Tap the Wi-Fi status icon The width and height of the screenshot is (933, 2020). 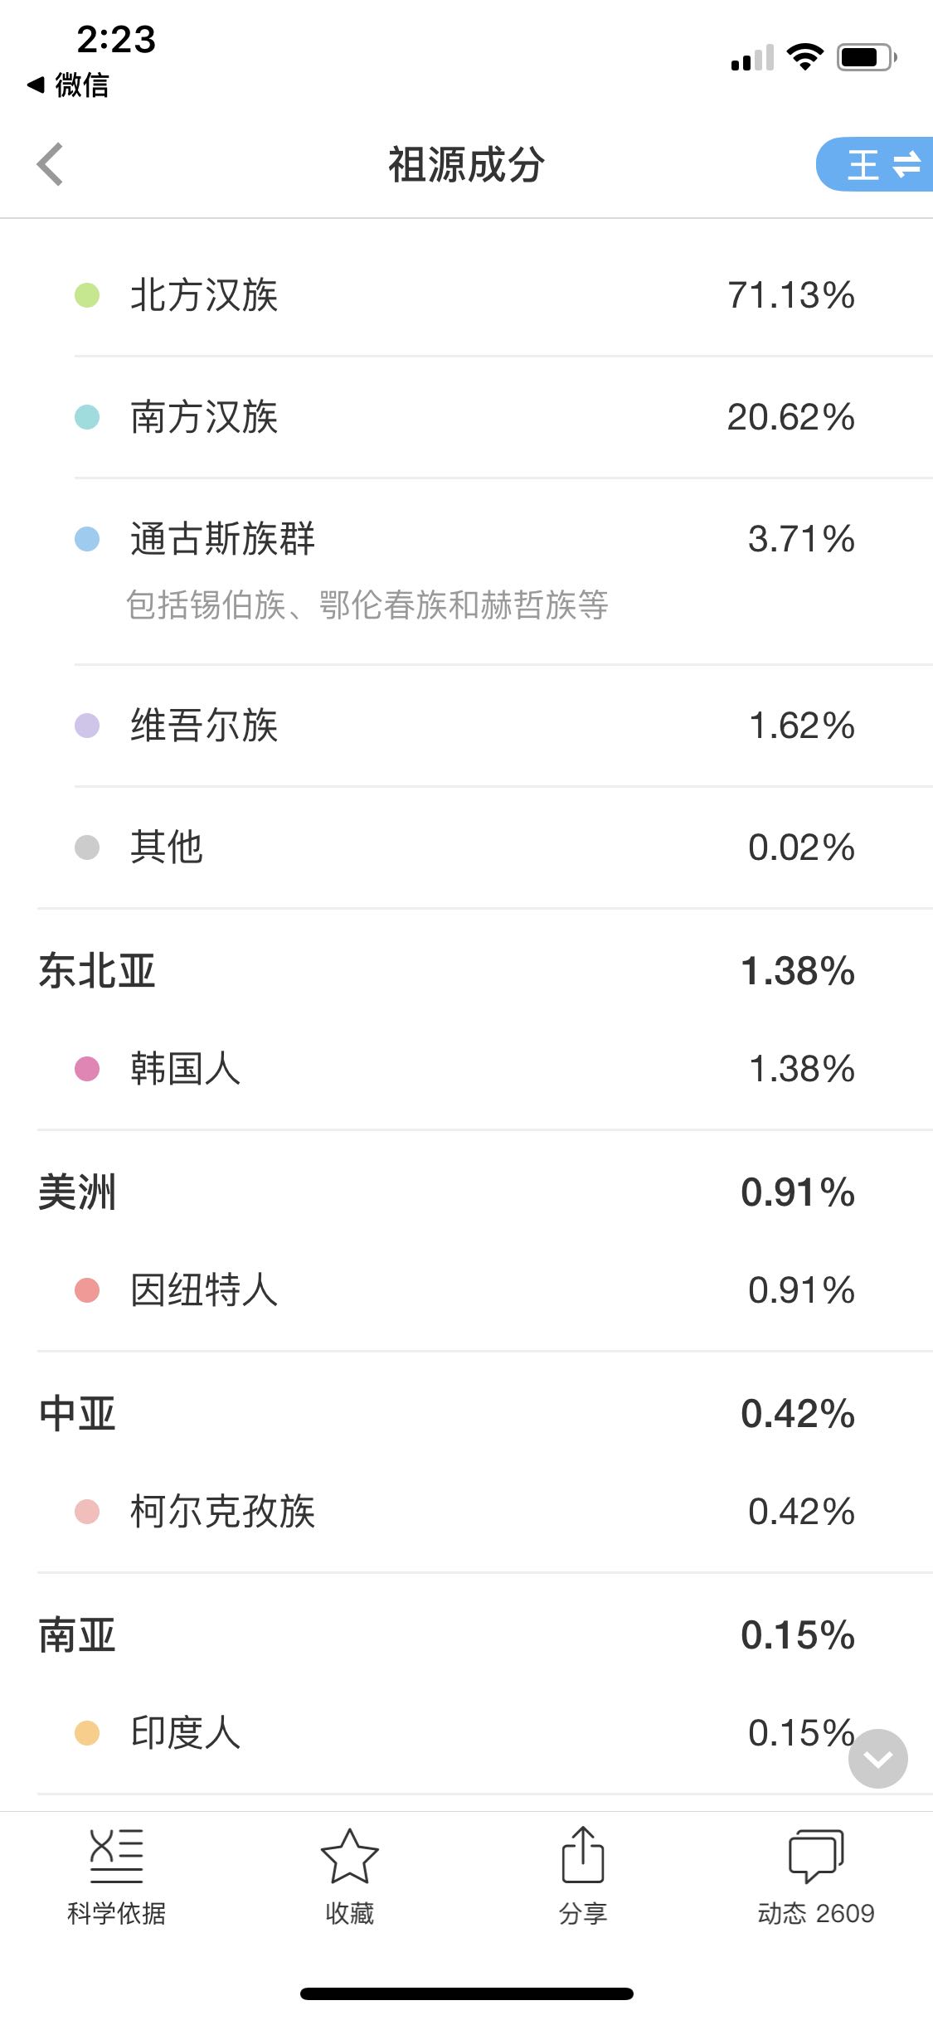point(804,57)
